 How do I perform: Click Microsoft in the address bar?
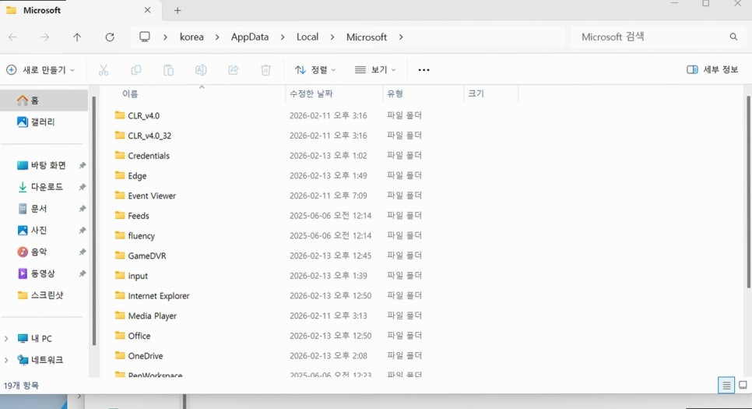point(367,37)
